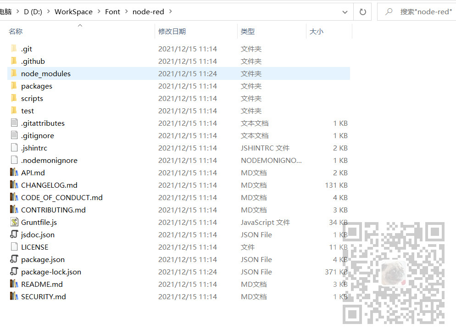Image resolution: width=456 pixels, height=335 pixels.
Task: Select the .github folder icon
Action: pos(14,61)
